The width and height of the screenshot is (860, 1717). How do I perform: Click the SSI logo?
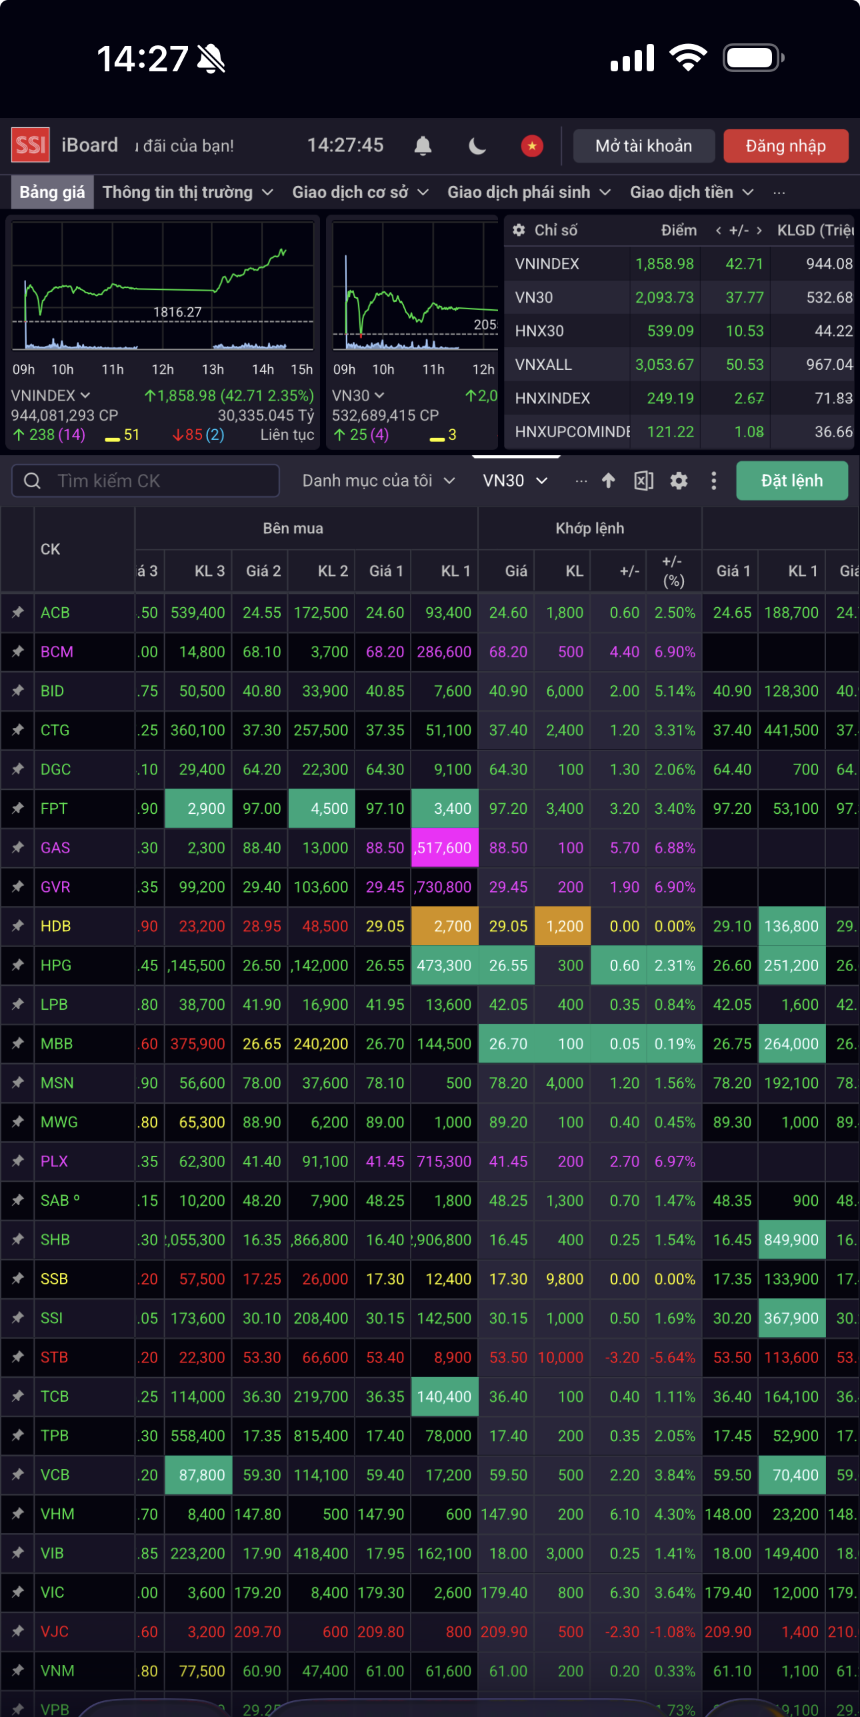point(31,145)
